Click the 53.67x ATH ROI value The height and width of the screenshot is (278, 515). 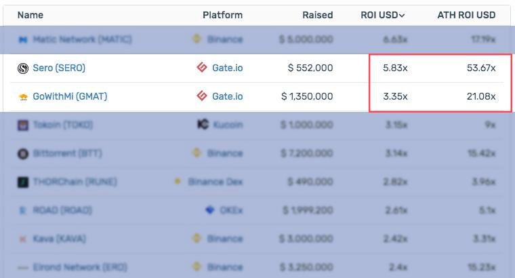(481, 68)
